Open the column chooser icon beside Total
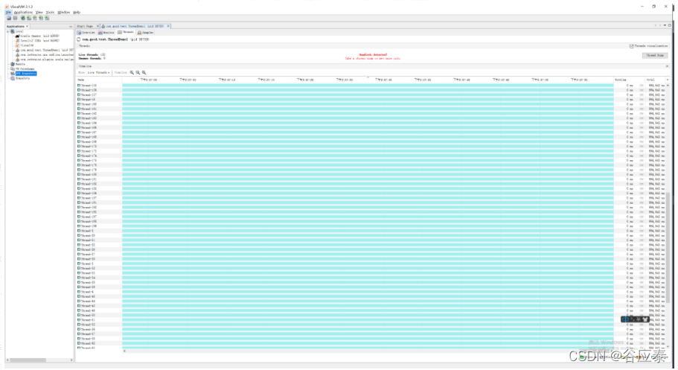Image resolution: width=678 pixels, height=370 pixels. click(668, 80)
